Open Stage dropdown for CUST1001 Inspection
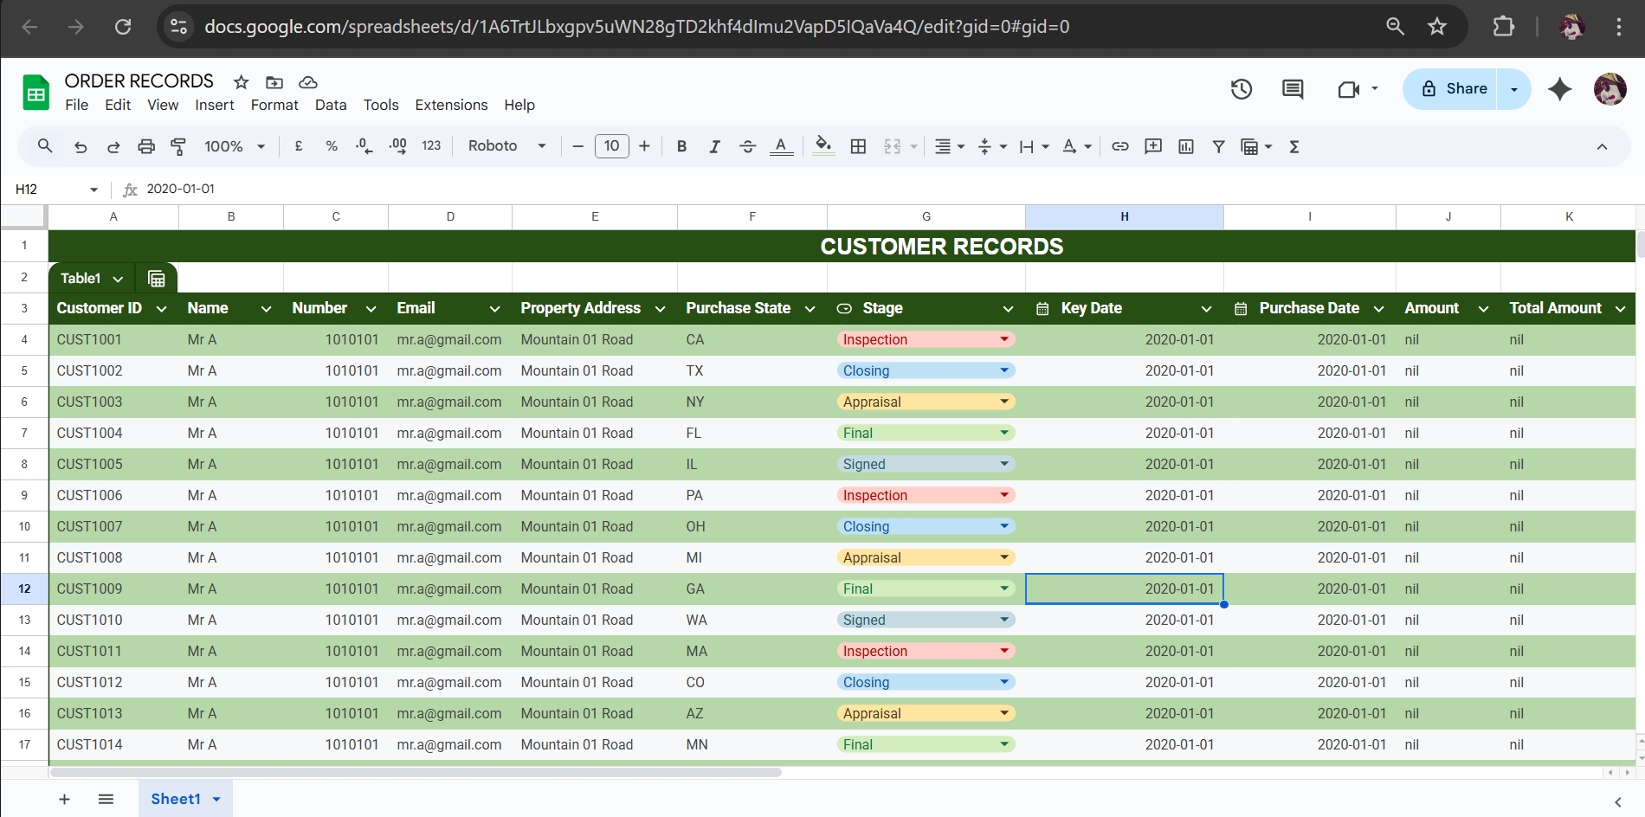Screen dimensions: 1645x817 [1004, 339]
